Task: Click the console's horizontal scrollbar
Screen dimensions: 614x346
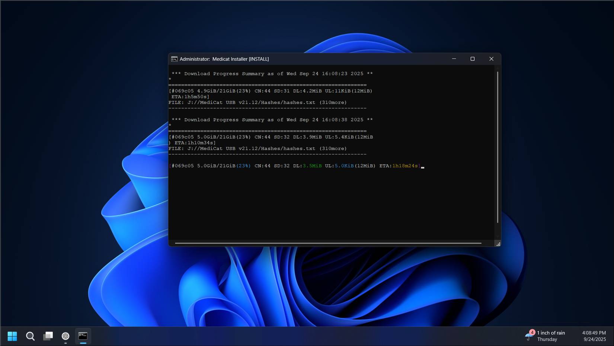Action: (328, 243)
